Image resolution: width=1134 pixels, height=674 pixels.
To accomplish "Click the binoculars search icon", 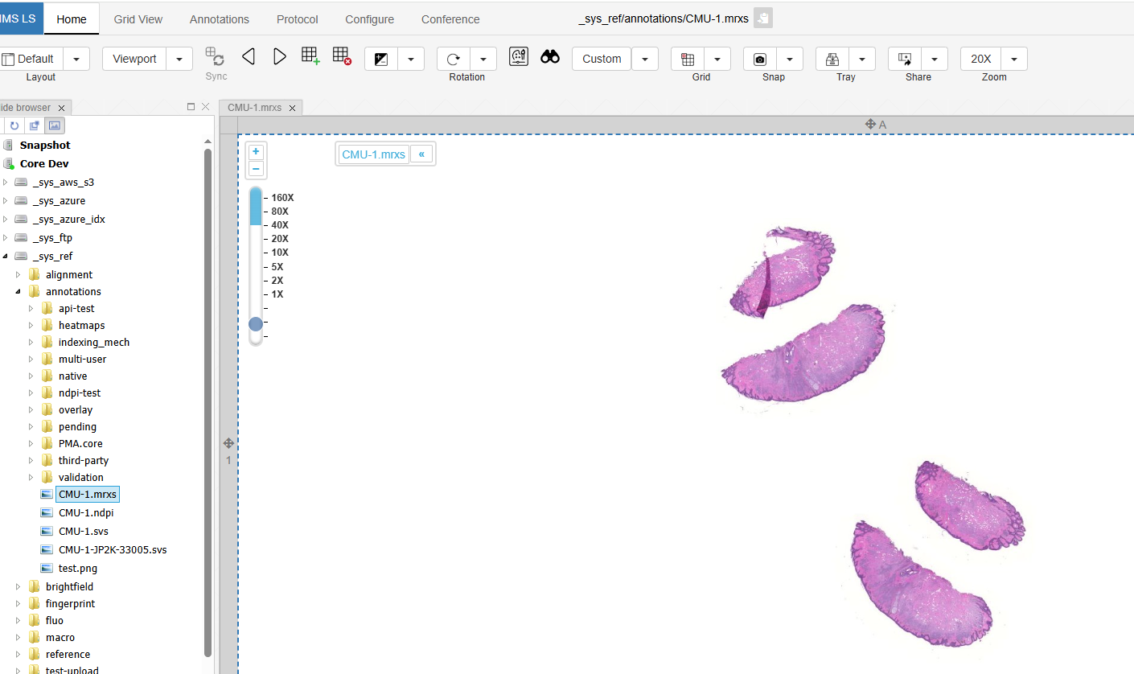I will tap(550, 57).
